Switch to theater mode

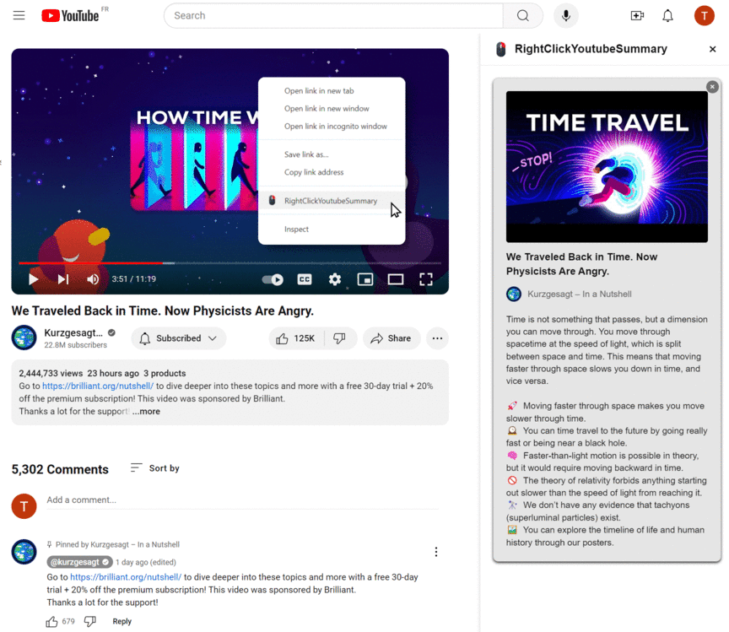point(395,279)
